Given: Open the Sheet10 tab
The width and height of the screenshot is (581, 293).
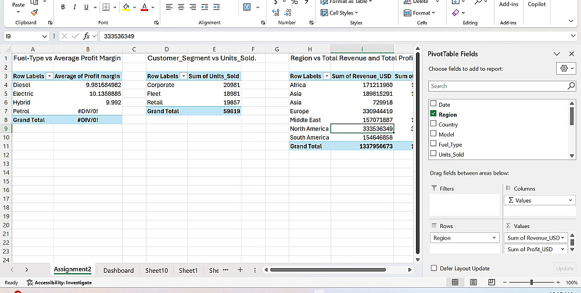Looking at the screenshot, I should [x=156, y=270].
